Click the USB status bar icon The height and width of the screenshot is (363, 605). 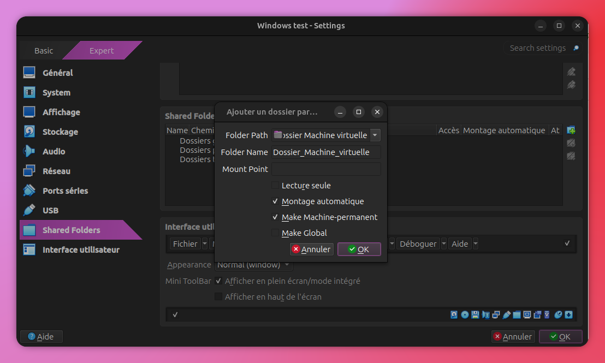point(506,314)
